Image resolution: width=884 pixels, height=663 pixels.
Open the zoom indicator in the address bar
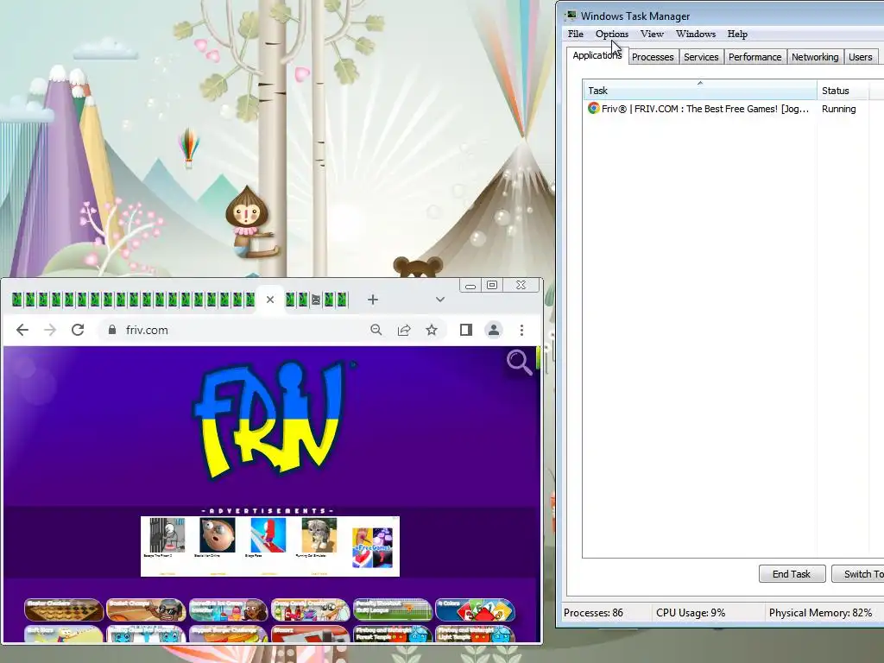click(x=376, y=330)
